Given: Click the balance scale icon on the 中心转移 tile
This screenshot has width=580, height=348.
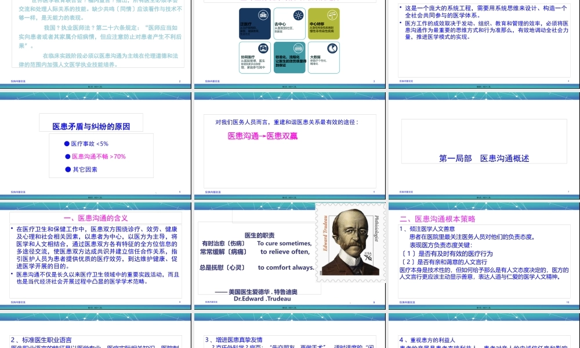Looking at the screenshot, I should (x=332, y=14).
